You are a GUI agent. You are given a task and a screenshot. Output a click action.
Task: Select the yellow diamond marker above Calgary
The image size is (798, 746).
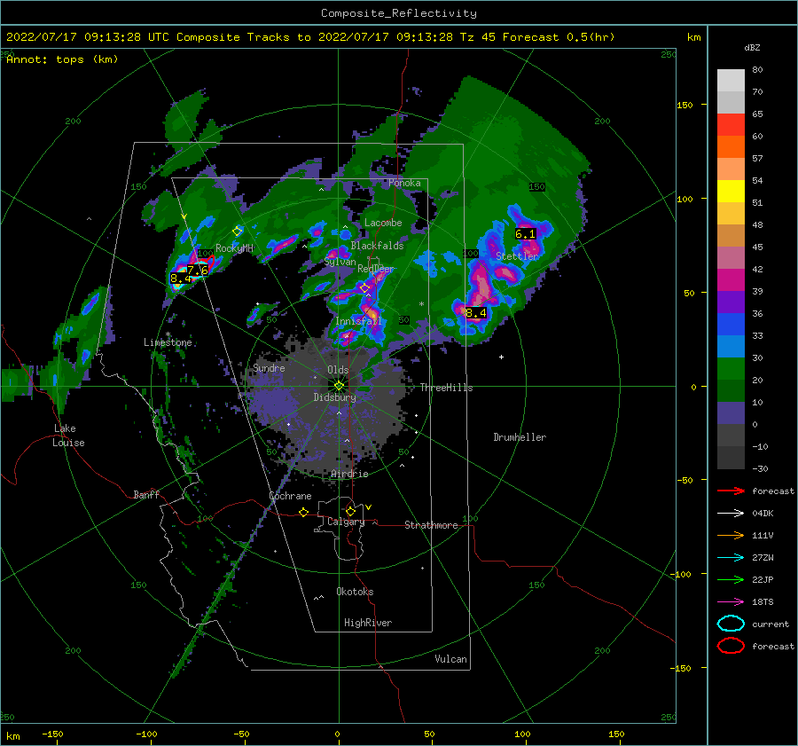click(x=350, y=511)
